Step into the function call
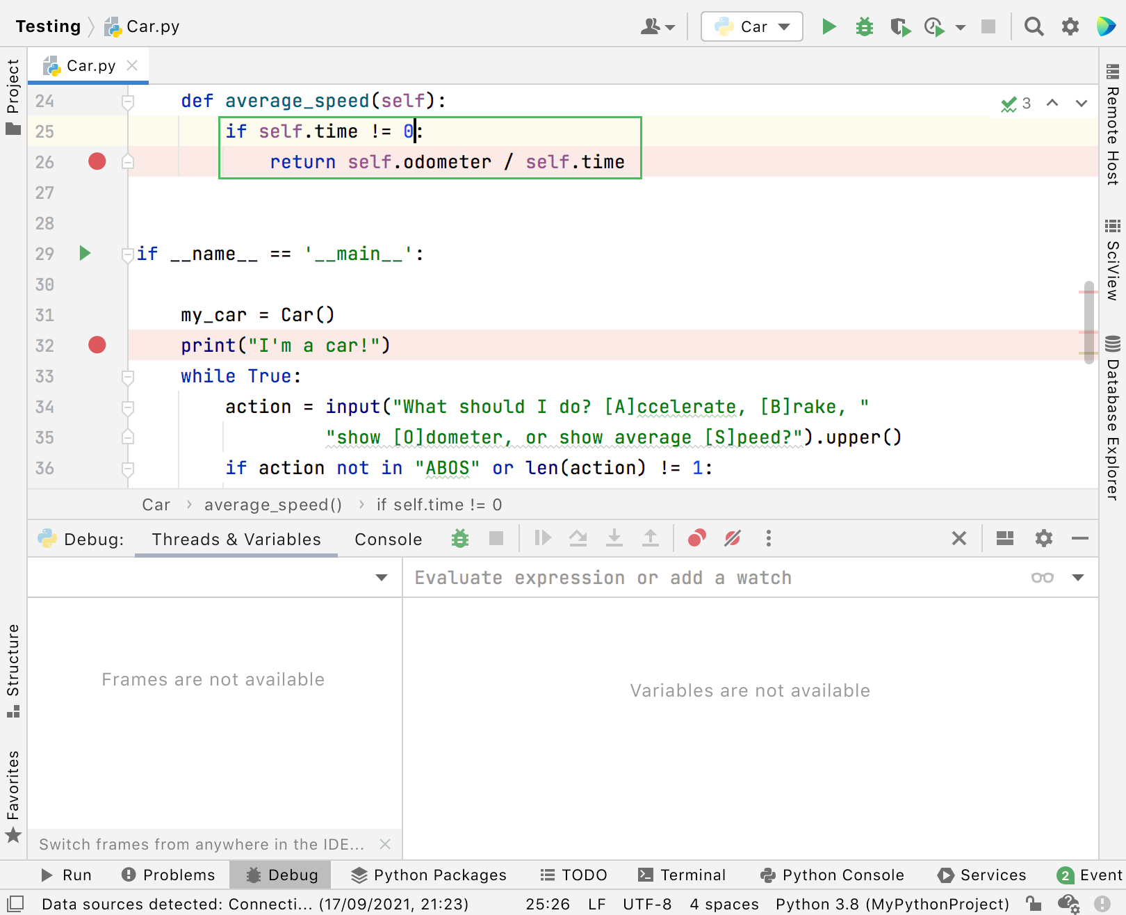The height and width of the screenshot is (915, 1126). (x=614, y=538)
